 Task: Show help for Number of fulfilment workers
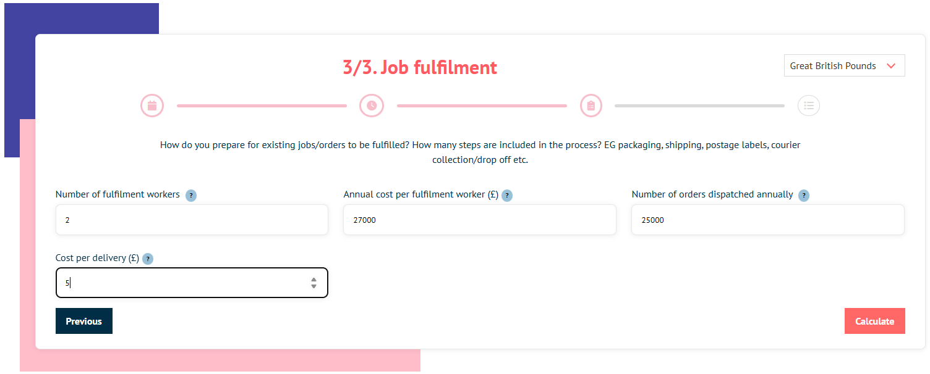pyautogui.click(x=191, y=196)
